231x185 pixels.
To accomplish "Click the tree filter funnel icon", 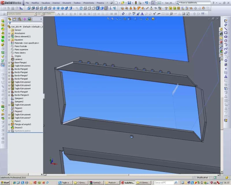I will (x=10, y=23).
